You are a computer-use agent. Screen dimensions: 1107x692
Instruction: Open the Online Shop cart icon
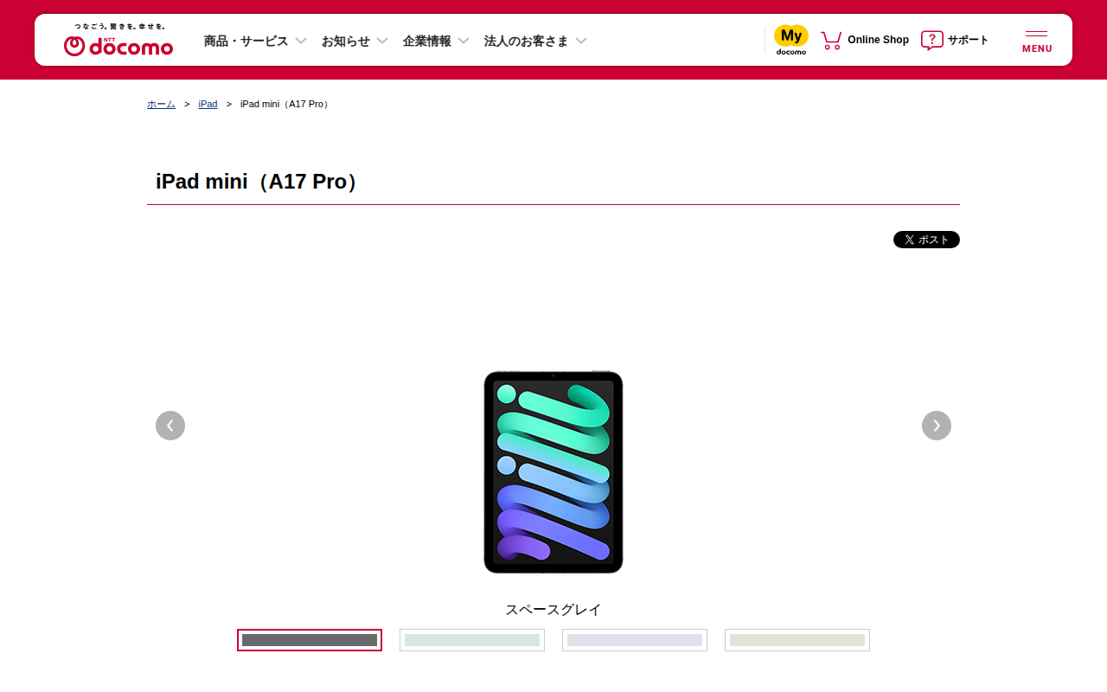[x=831, y=40]
